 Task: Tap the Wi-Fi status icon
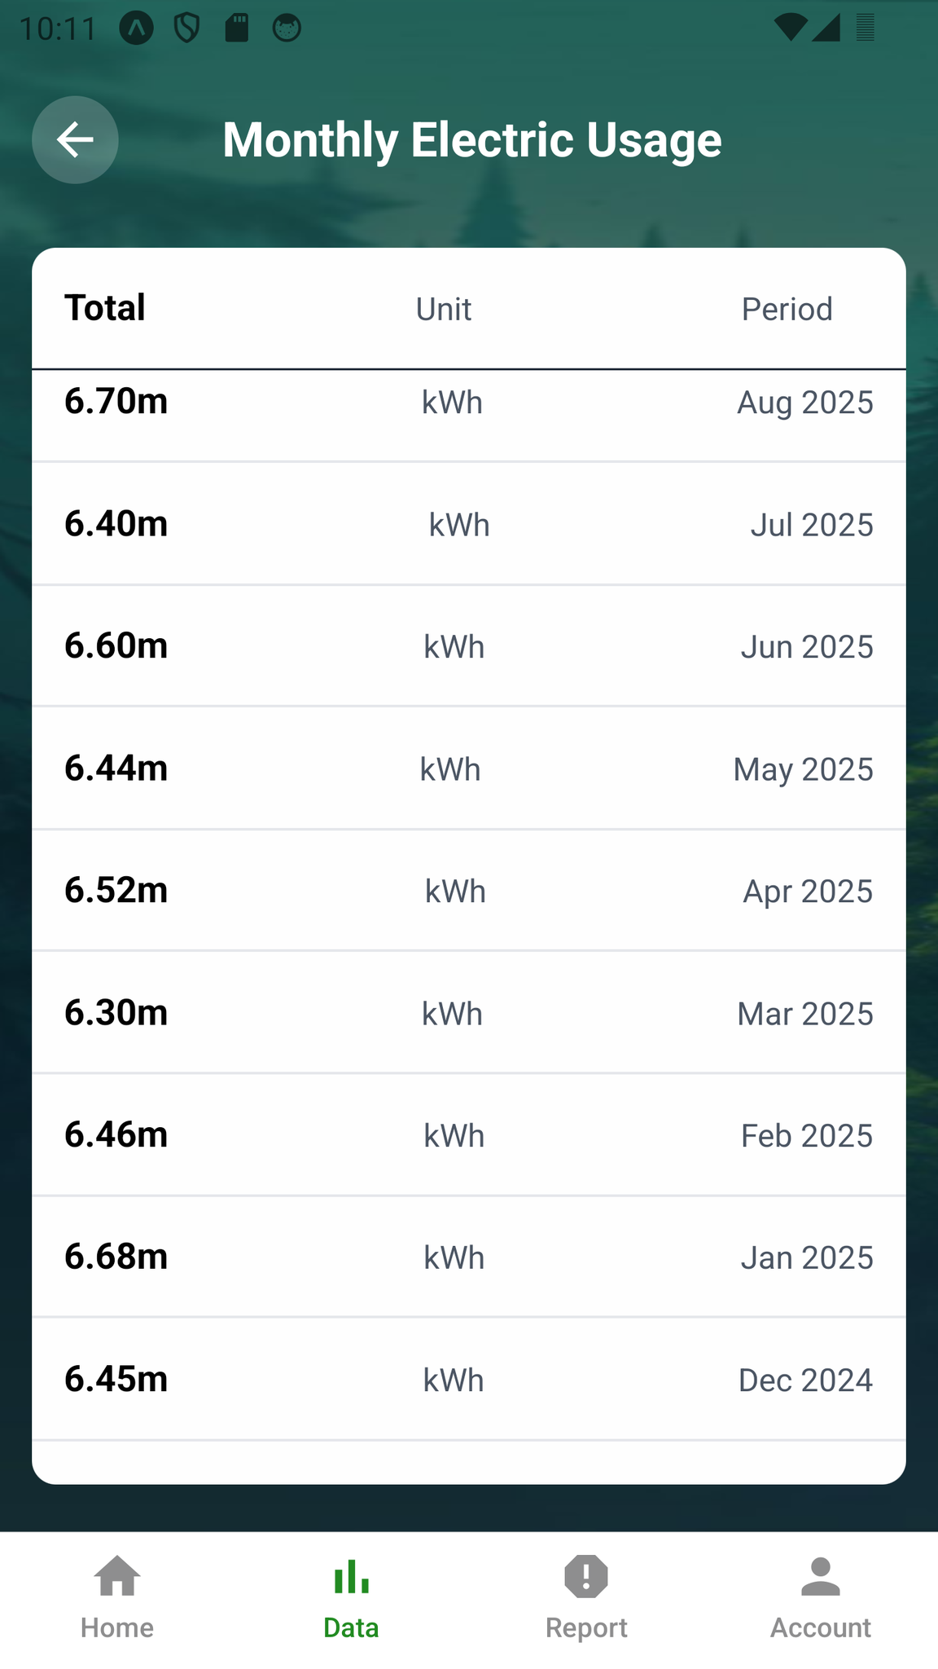789,28
